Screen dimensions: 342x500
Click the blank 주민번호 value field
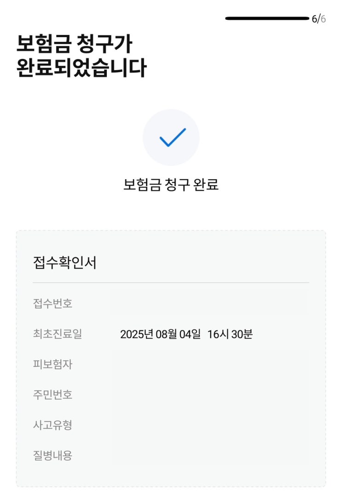point(210,394)
